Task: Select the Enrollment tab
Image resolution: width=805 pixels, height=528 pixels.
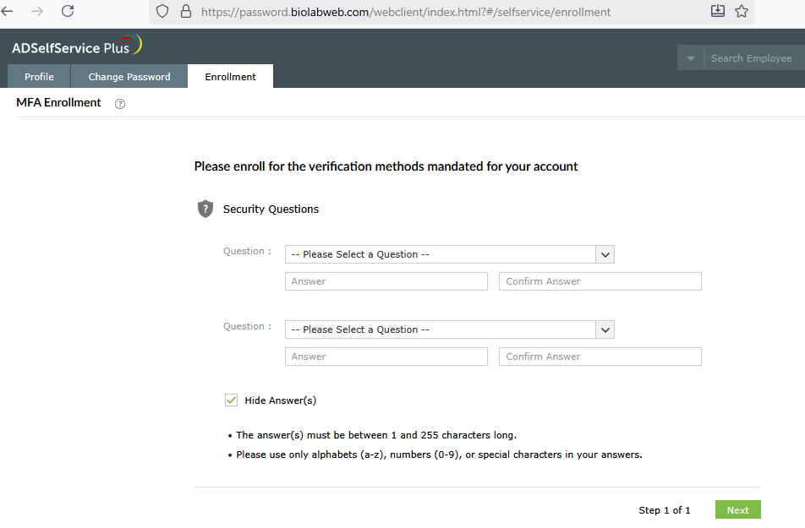Action: pyautogui.click(x=230, y=77)
